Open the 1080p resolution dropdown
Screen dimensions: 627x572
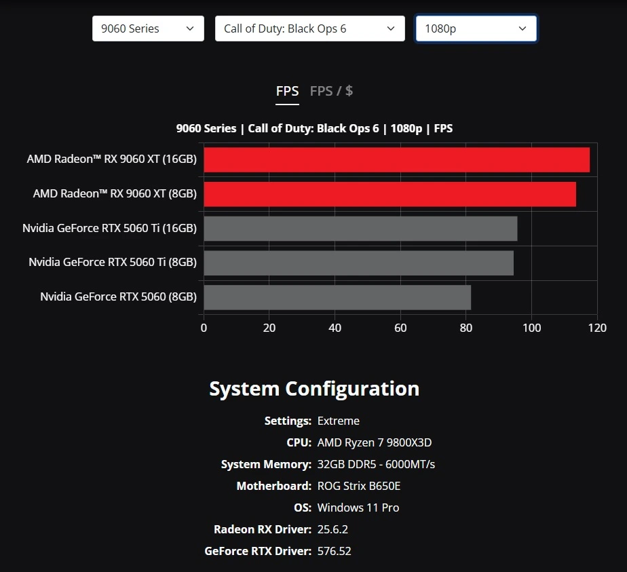(476, 28)
